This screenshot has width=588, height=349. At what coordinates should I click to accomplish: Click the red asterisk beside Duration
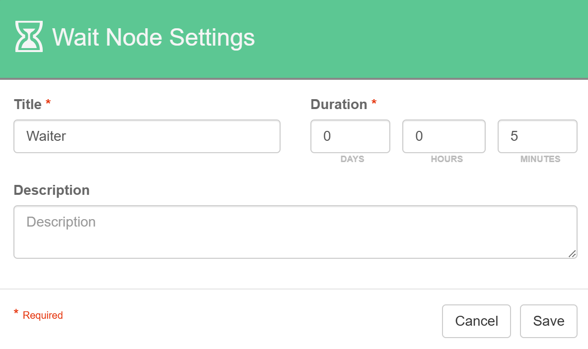click(374, 104)
